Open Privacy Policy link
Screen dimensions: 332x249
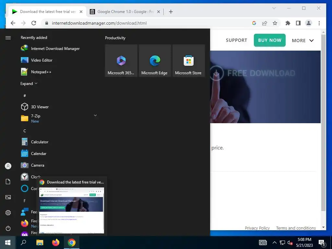coord(257,228)
